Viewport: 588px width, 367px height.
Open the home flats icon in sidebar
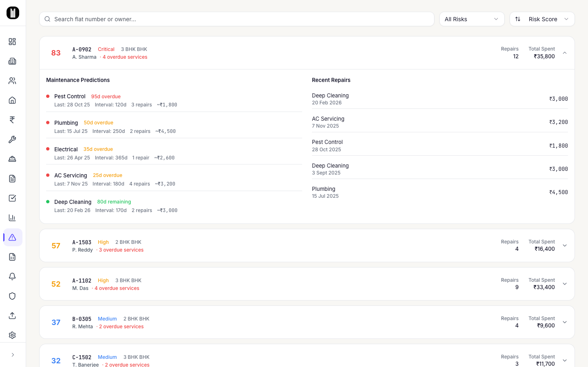12,100
